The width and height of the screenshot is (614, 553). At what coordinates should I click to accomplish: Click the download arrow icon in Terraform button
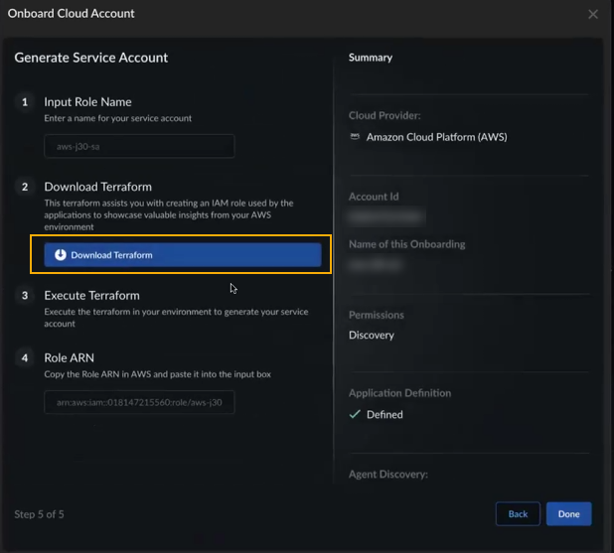pos(60,255)
